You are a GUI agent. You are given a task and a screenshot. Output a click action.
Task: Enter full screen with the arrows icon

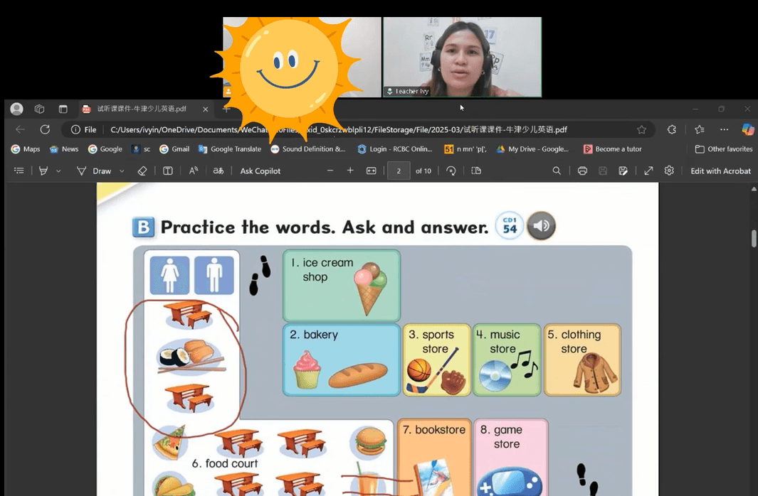(648, 171)
